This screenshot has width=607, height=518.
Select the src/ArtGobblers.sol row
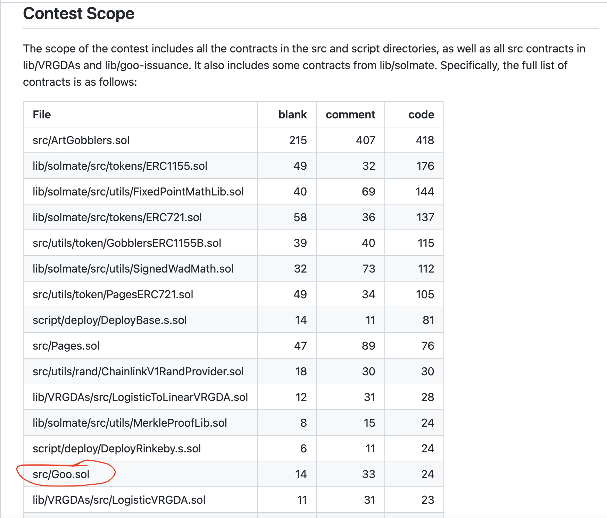pyautogui.click(x=81, y=140)
